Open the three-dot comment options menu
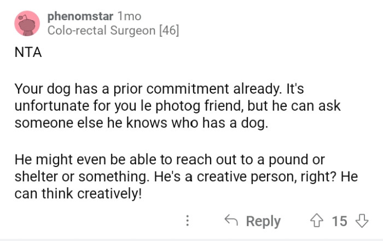The height and width of the screenshot is (241, 383). click(188, 221)
